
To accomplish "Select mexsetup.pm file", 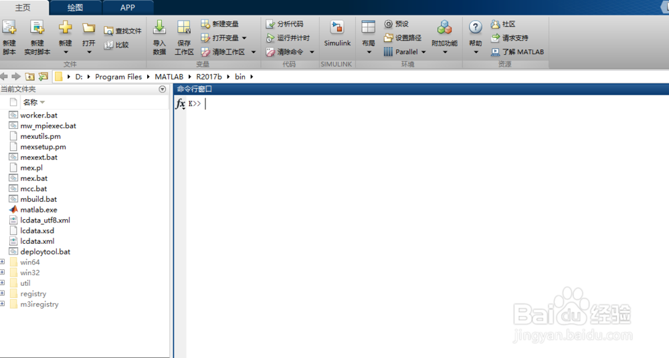I will click(x=43, y=147).
